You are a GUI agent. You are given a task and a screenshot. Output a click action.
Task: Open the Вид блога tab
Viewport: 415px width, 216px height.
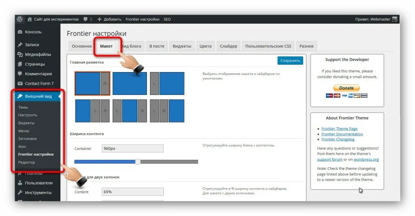(x=131, y=46)
